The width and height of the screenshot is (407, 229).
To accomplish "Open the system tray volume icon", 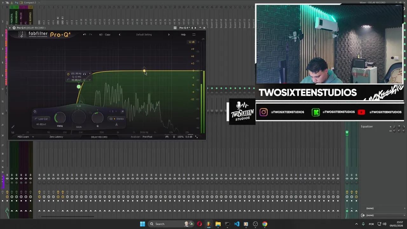I will tap(384, 224).
